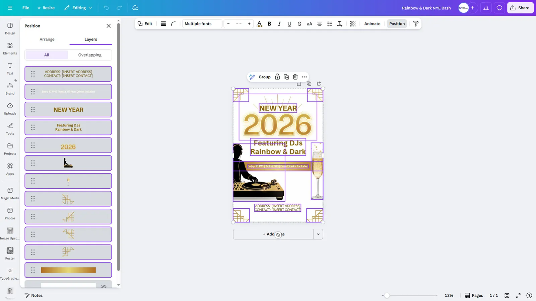Open Magic Media app in sidebar
The width and height of the screenshot is (536, 301).
[10, 193]
